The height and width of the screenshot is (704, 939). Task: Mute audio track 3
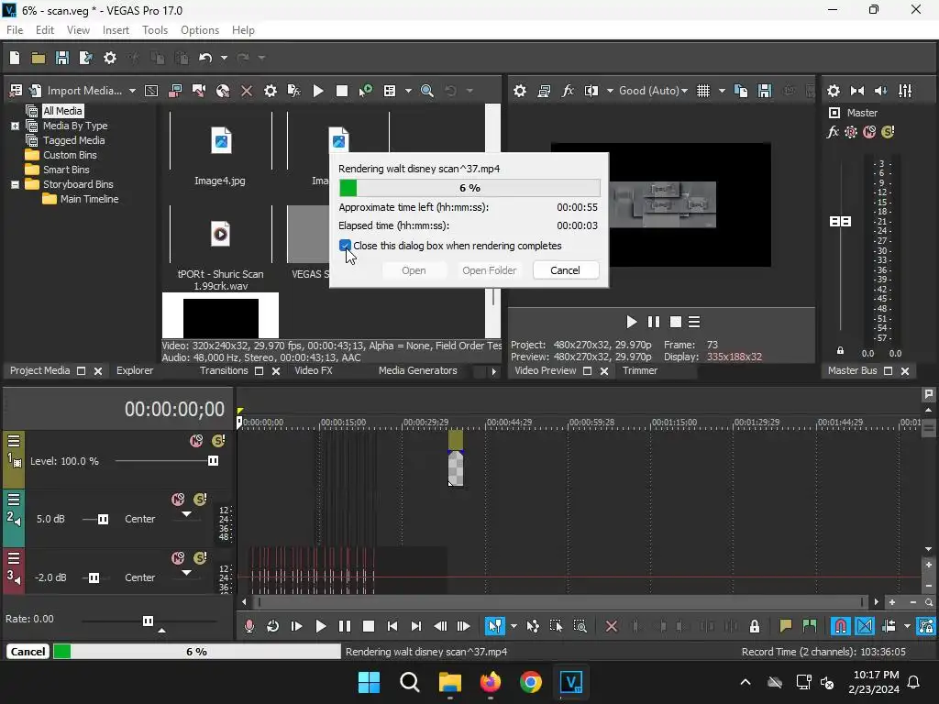pos(178,558)
